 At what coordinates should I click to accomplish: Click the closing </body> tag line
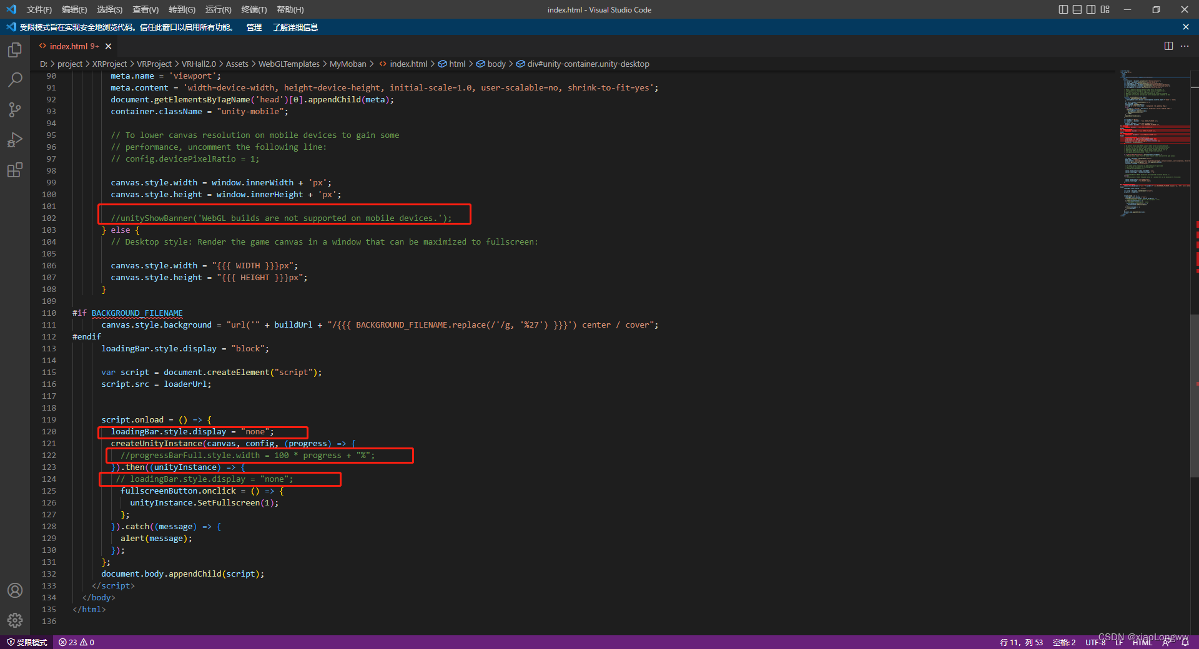click(99, 598)
